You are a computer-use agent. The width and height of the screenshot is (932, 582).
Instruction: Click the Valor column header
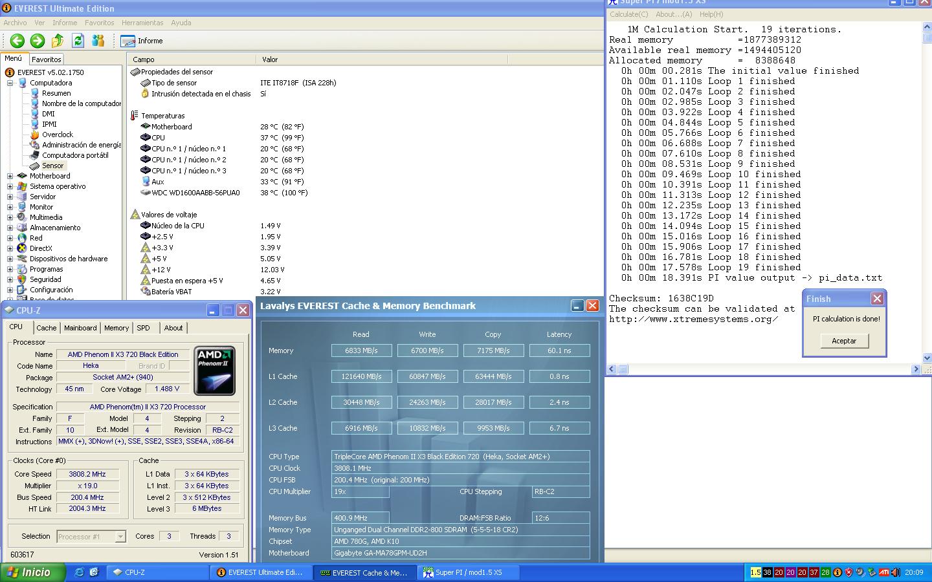coord(382,59)
